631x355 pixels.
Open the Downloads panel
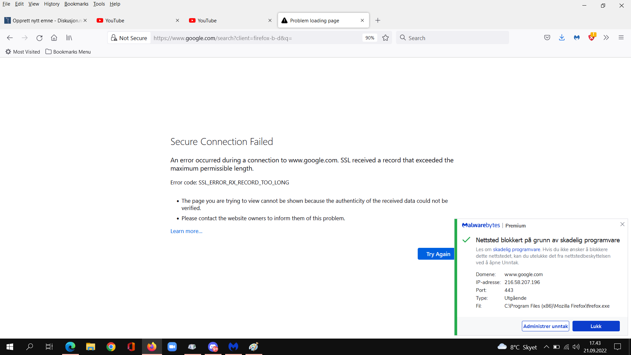pyautogui.click(x=562, y=38)
